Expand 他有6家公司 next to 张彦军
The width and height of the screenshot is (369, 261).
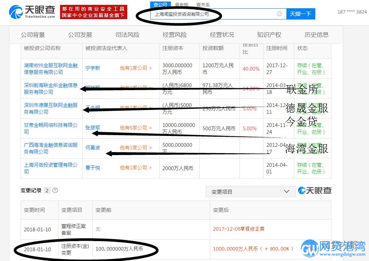pyautogui.click(x=136, y=128)
